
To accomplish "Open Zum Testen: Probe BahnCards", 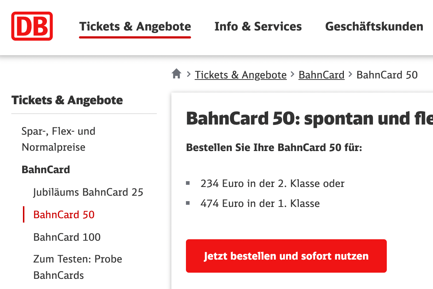I will click(x=78, y=267).
